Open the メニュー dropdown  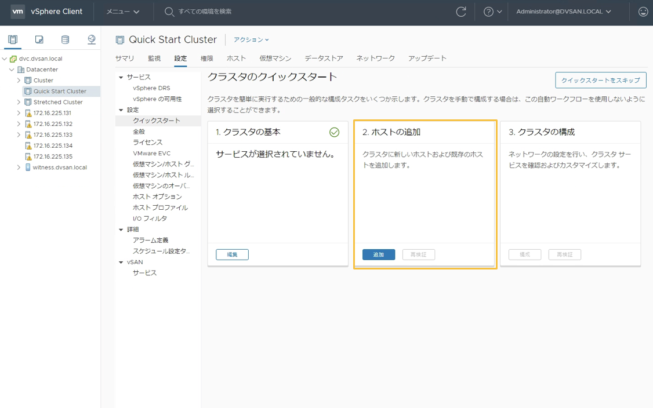click(x=122, y=12)
